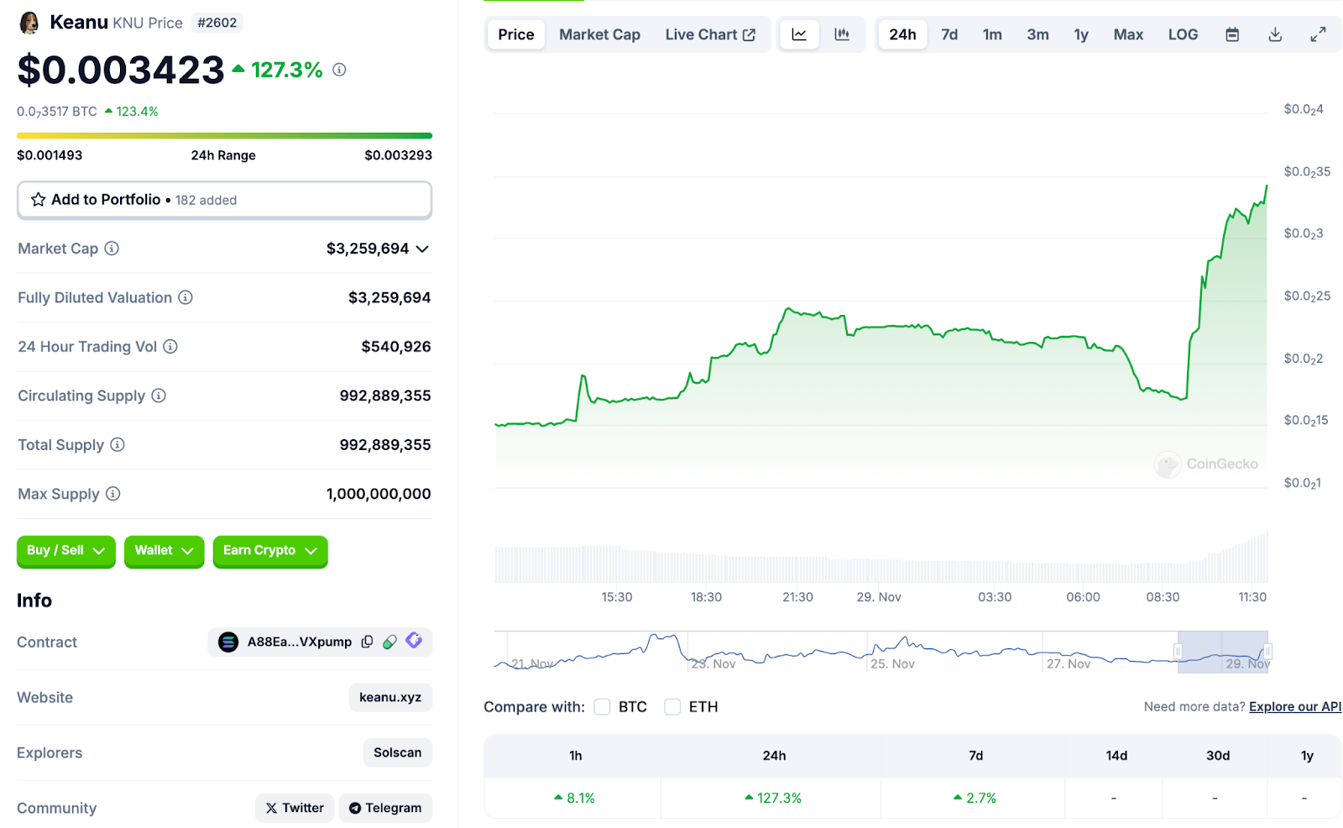1343x828 pixels.
Task: Show Max Supply info icon
Action: click(113, 494)
